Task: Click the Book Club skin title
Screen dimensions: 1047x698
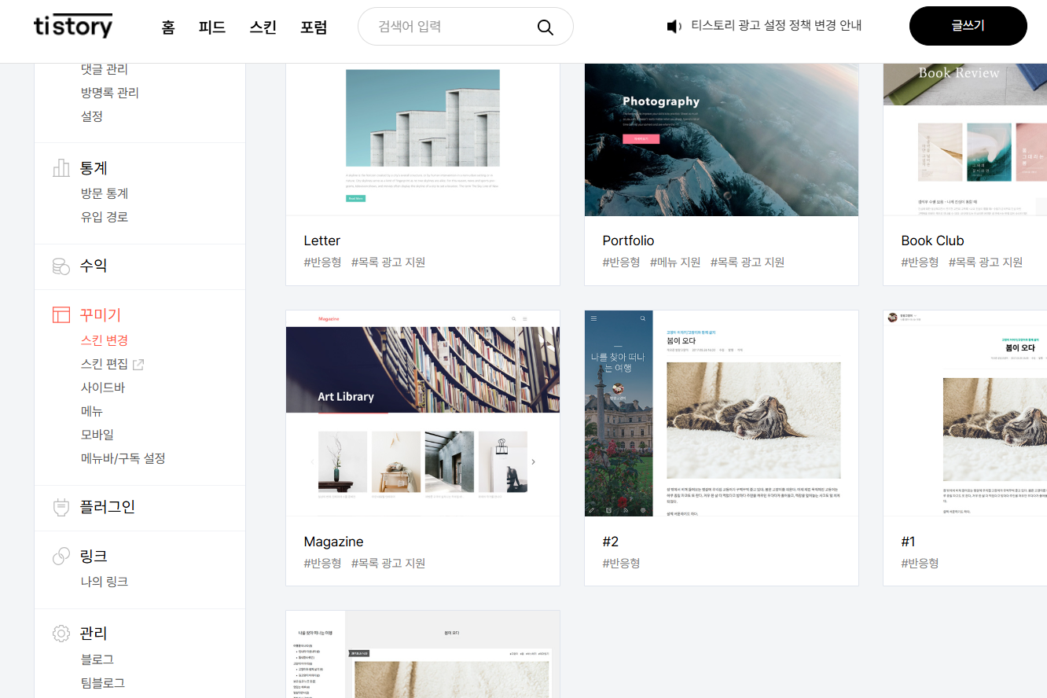Action: (932, 241)
